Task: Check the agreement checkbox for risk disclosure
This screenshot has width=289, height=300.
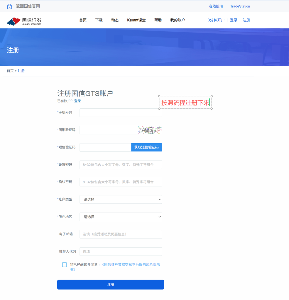Action: (64, 265)
